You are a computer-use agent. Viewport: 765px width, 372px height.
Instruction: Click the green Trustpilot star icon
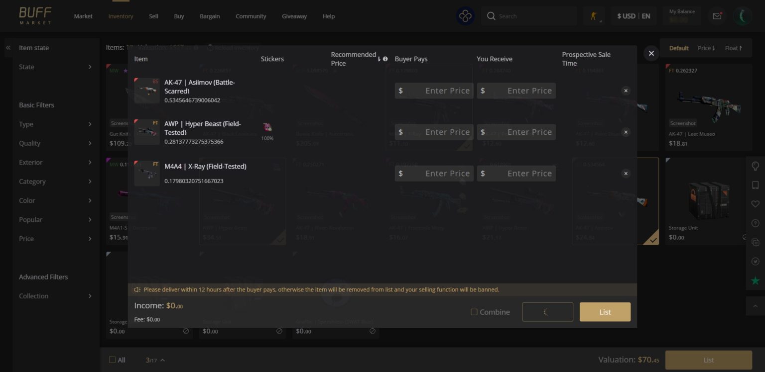click(x=755, y=281)
